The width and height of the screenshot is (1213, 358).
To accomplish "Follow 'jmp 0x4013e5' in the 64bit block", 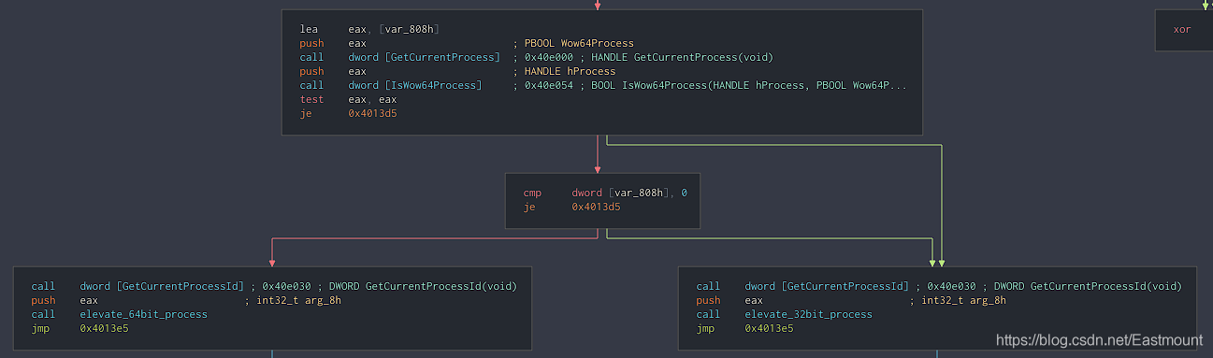I will pyautogui.click(x=79, y=328).
